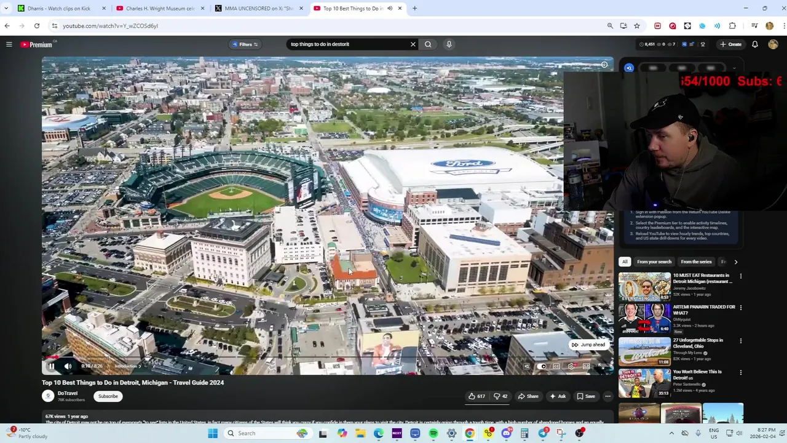The height and width of the screenshot is (443, 787).
Task: Open options for ARTEMI PANARIN video
Action: coord(740,308)
